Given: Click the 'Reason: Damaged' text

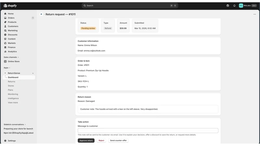Looking at the screenshot, I should click(x=86, y=101).
